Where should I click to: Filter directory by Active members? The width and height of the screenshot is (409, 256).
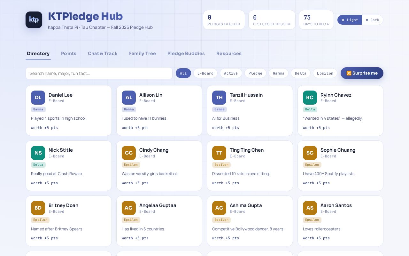pyautogui.click(x=231, y=73)
